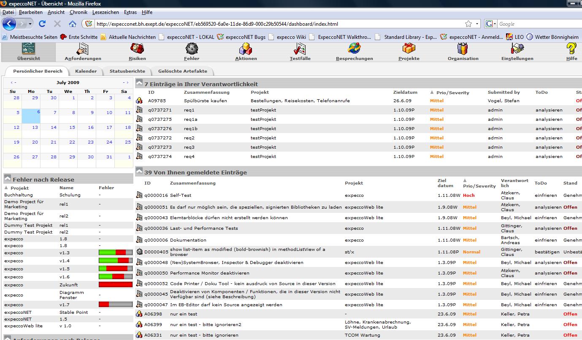Click the Fehler gear icon
582x340 pixels.
[x=192, y=49]
